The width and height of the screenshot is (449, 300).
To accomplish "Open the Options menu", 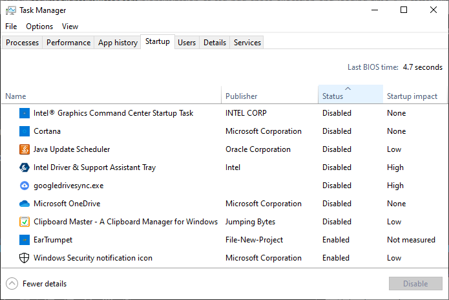I will click(39, 27).
